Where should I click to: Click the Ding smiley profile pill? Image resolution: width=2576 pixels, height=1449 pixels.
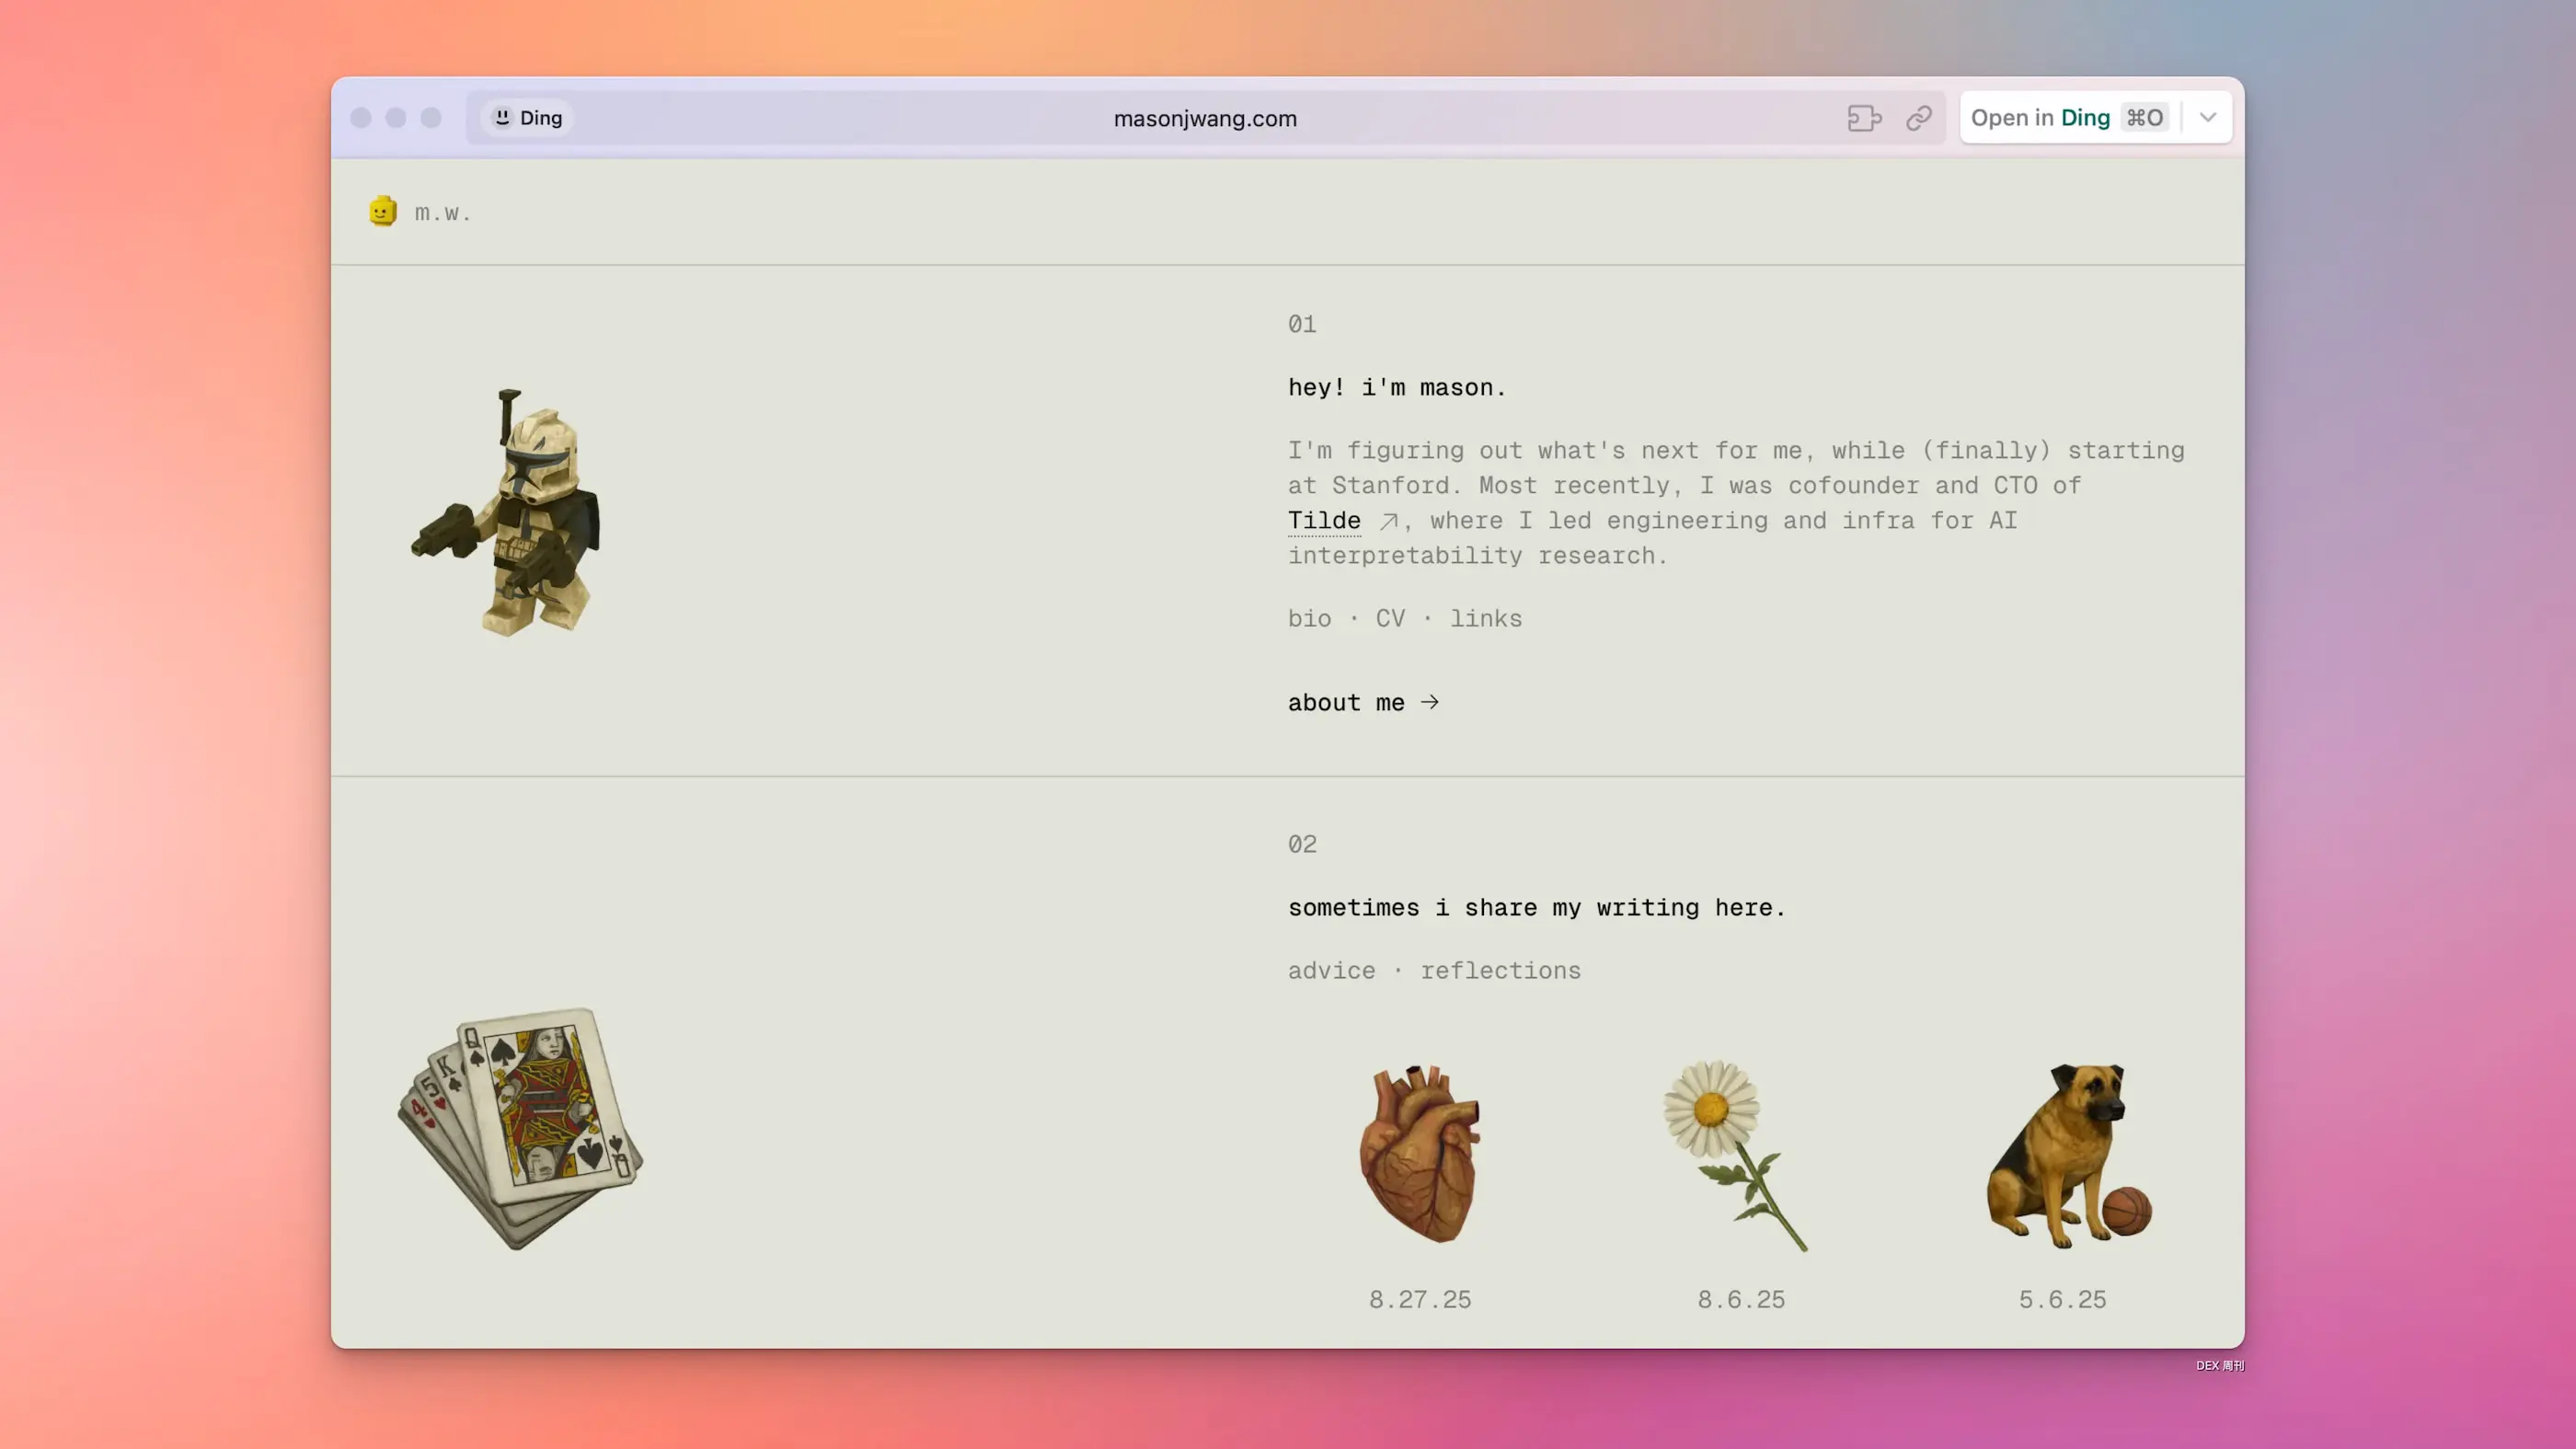tap(528, 118)
